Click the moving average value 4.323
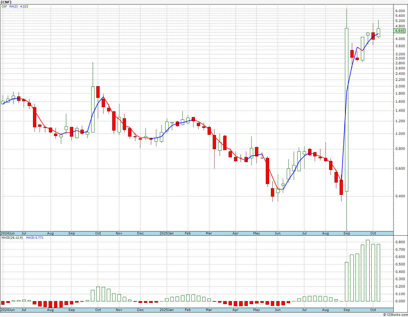Screen dimensions: 408x317 coord(24,6)
